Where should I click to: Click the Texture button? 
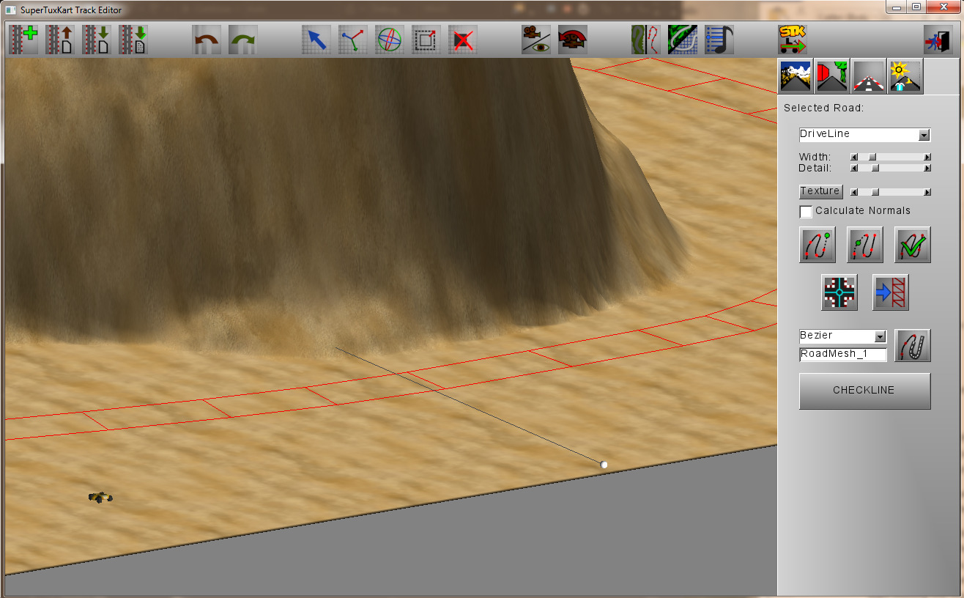pyautogui.click(x=820, y=191)
